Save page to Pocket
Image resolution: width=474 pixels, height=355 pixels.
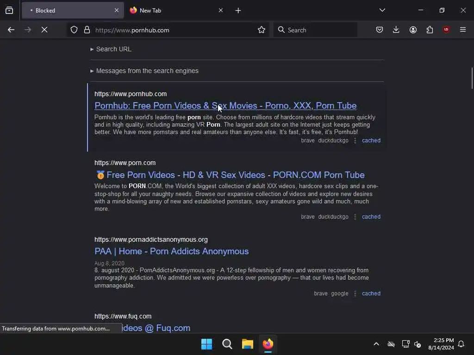(380, 30)
